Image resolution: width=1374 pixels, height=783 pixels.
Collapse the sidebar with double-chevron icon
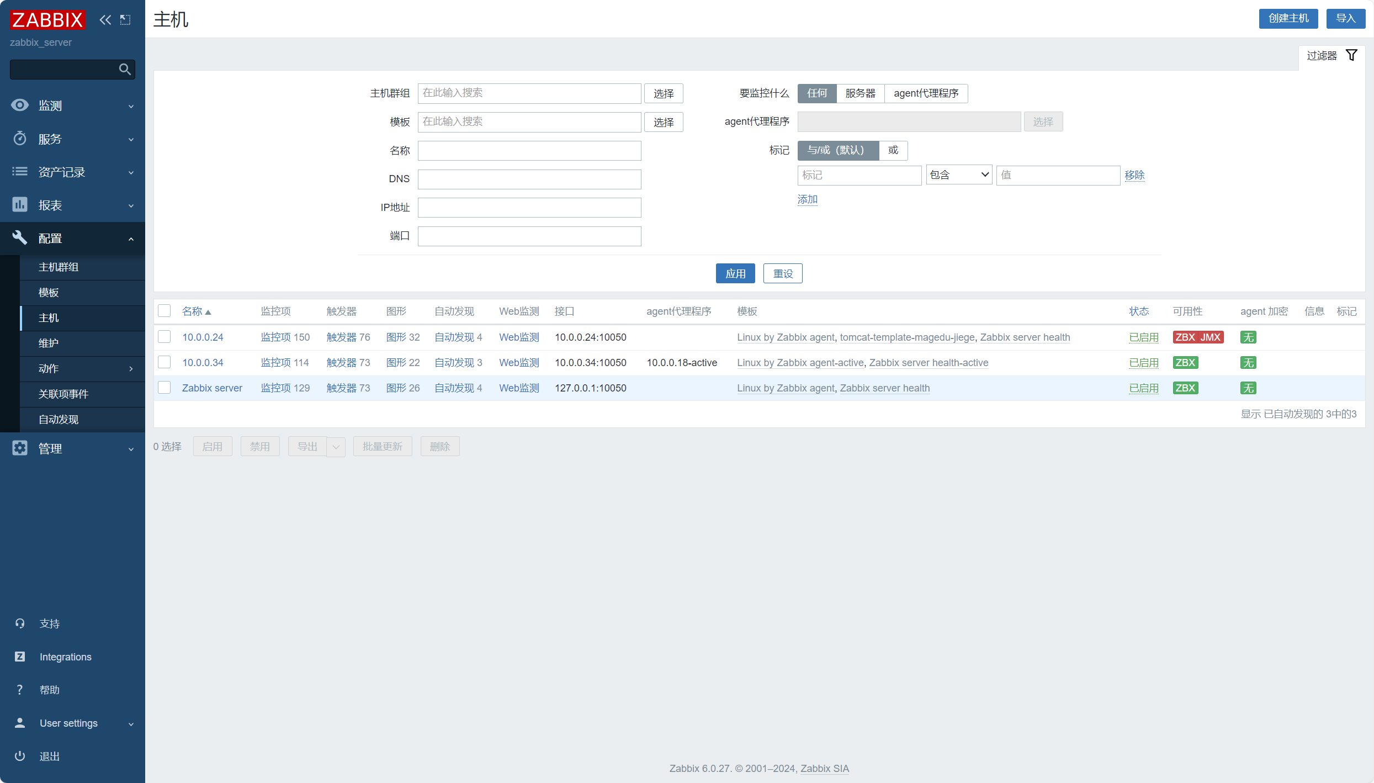pos(105,20)
